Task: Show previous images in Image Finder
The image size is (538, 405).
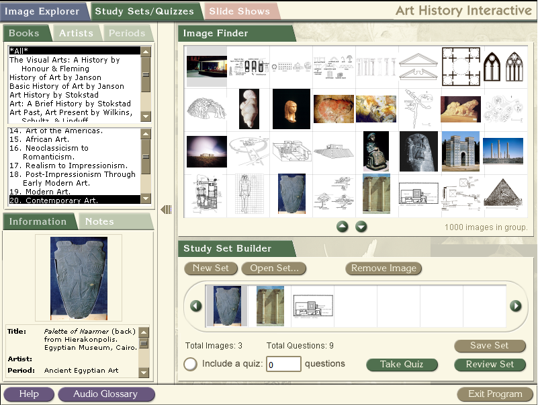Action: tap(342, 227)
